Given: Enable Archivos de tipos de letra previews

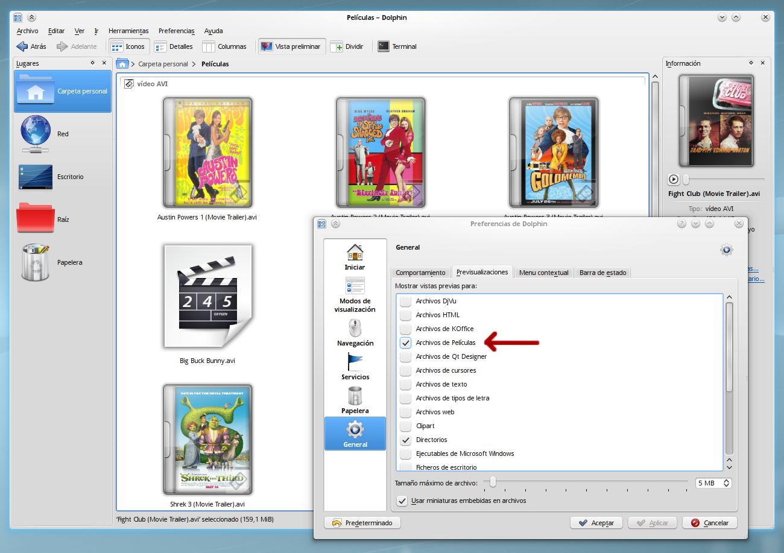Looking at the screenshot, I should tap(406, 398).
